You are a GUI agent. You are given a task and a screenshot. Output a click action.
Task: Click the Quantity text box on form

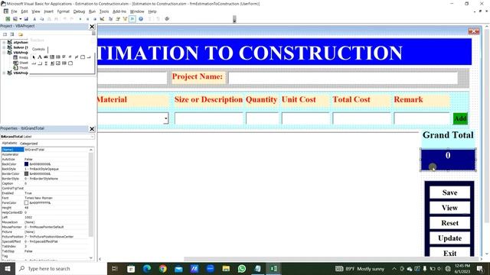[262, 118]
